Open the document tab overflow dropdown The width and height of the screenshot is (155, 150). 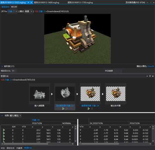click(x=154, y=3)
